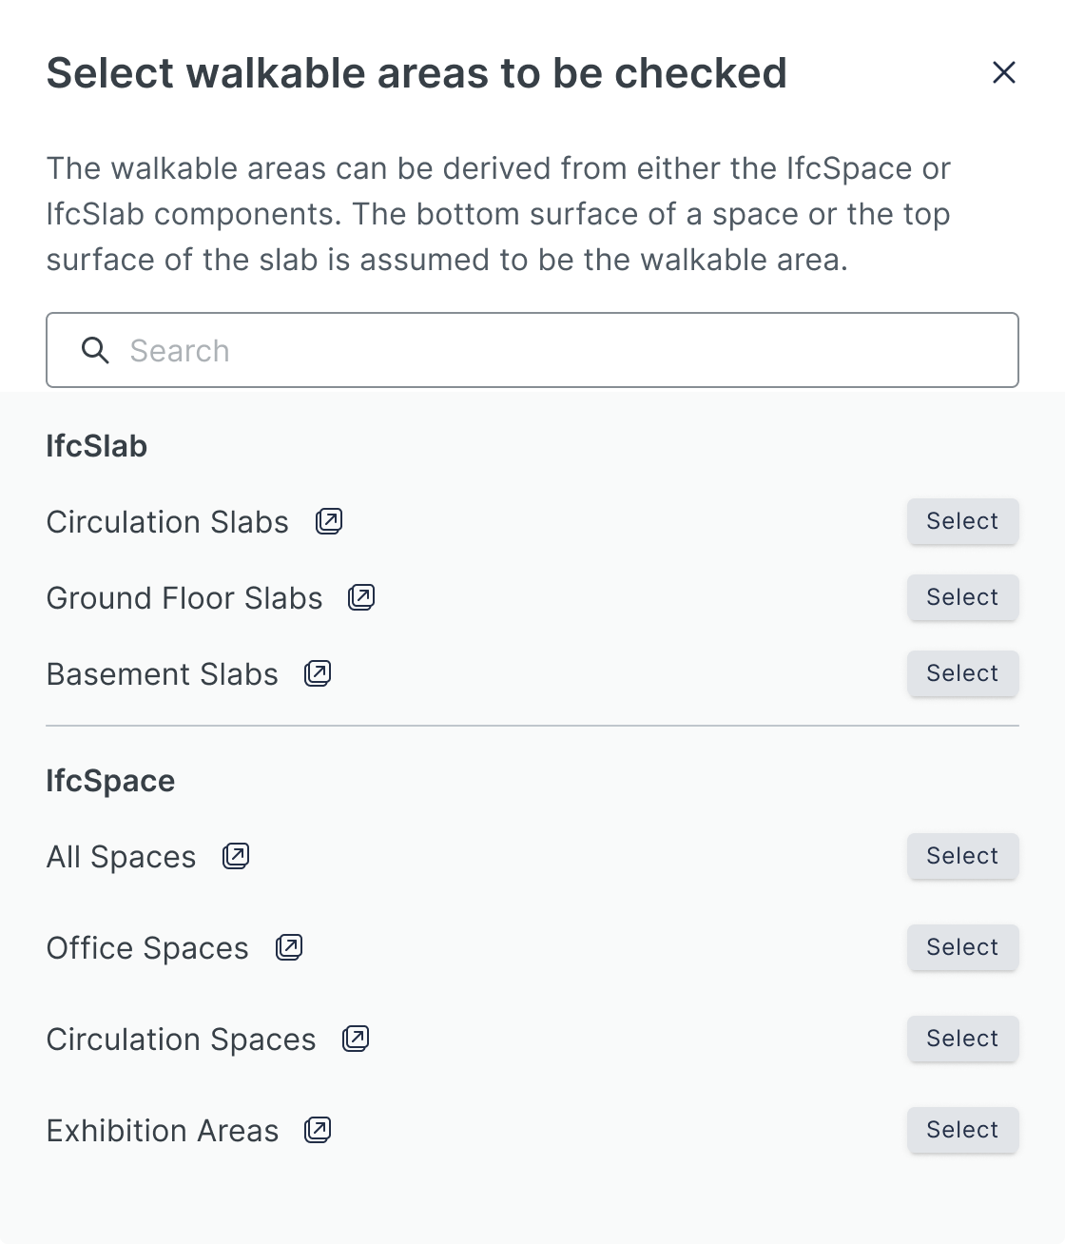Screen dimensions: 1065x1244
Task: Select the Exhibition Areas option
Action: (962, 1130)
